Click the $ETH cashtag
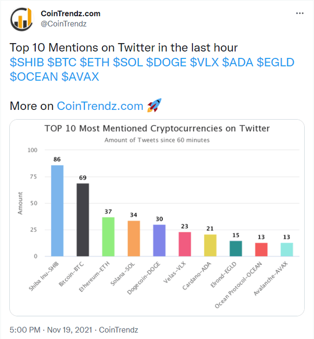314x339 pixels. pyautogui.click(x=95, y=62)
